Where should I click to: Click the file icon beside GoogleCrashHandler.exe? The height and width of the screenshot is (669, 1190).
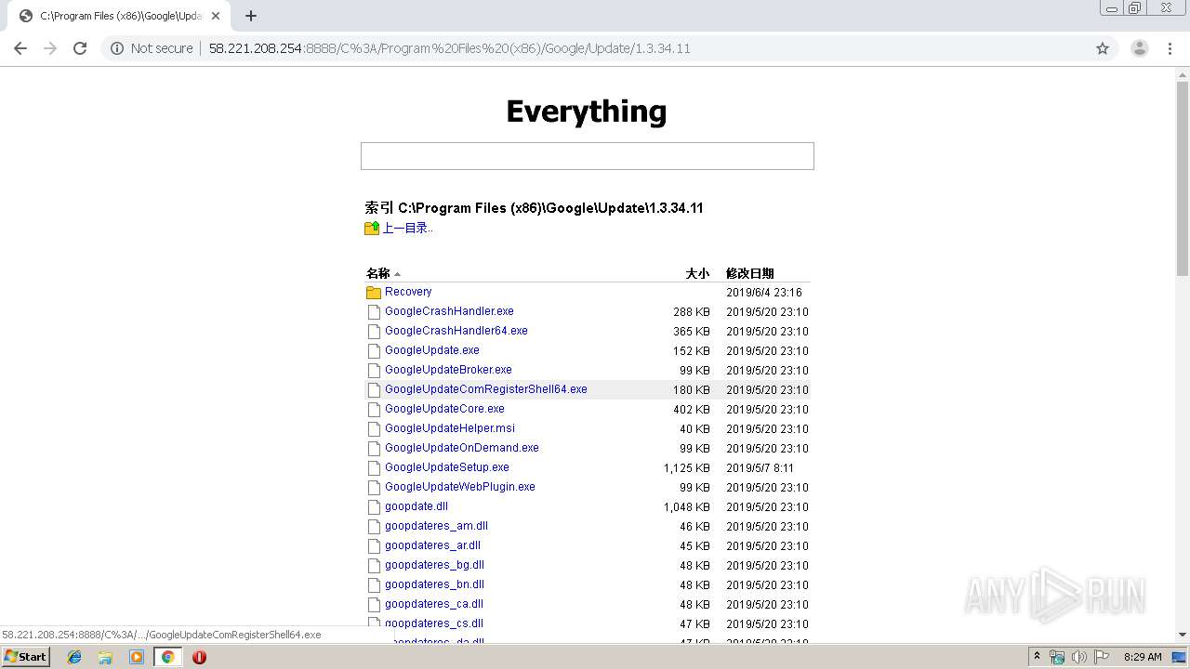pos(374,312)
